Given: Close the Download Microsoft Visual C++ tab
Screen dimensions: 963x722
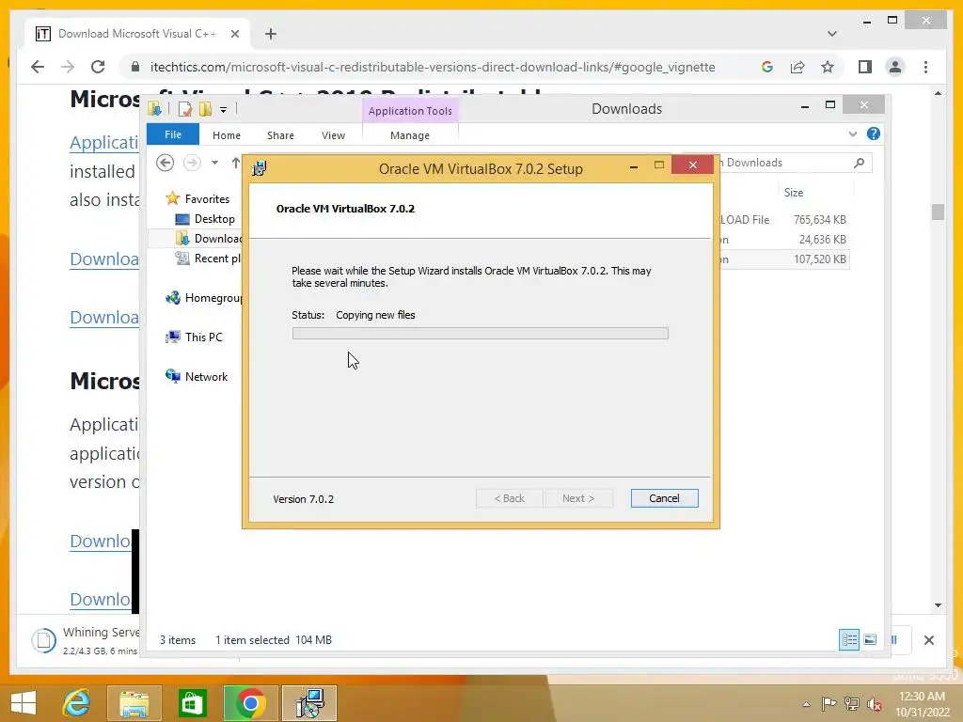Looking at the screenshot, I should pos(234,34).
